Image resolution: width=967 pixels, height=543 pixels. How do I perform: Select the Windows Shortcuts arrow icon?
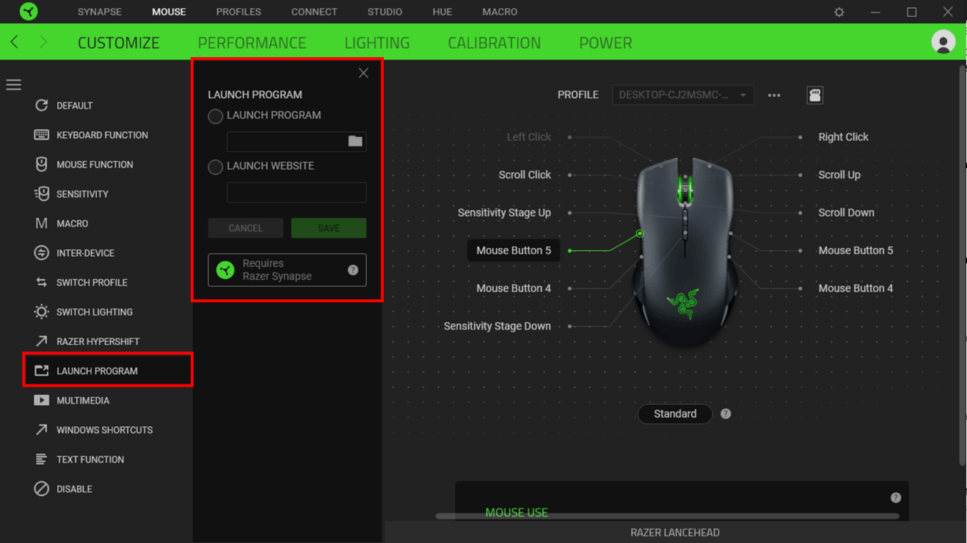(x=41, y=430)
